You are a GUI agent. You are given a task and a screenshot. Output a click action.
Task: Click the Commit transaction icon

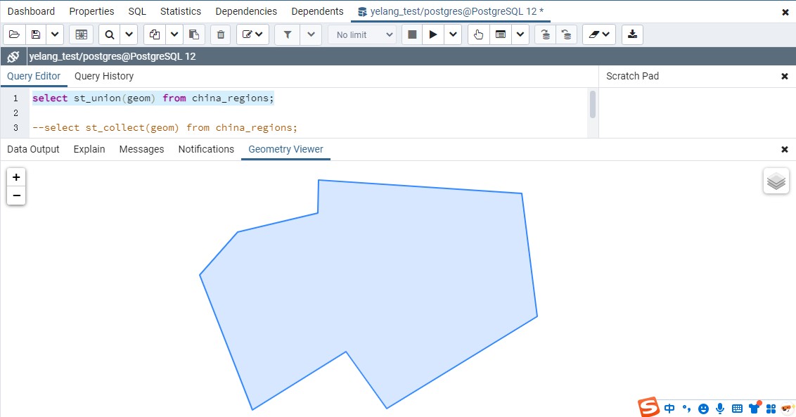coord(544,34)
